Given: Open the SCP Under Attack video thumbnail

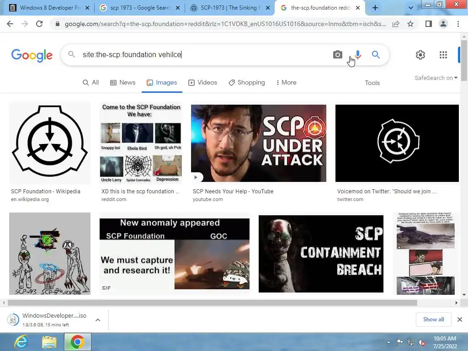Looking at the screenshot, I should pos(259,143).
